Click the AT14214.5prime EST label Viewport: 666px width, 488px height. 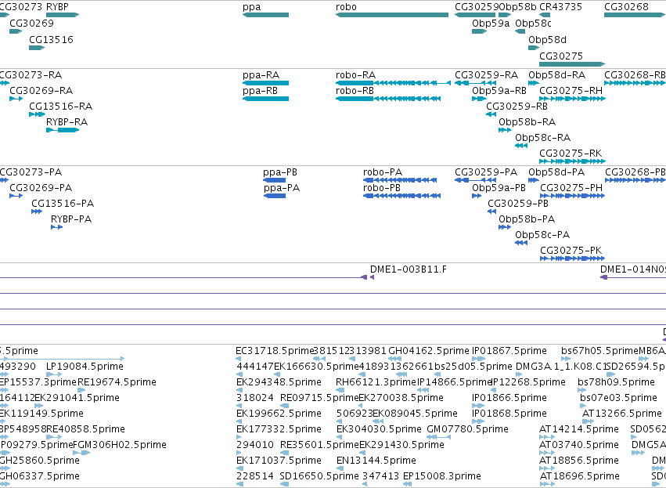579,429
